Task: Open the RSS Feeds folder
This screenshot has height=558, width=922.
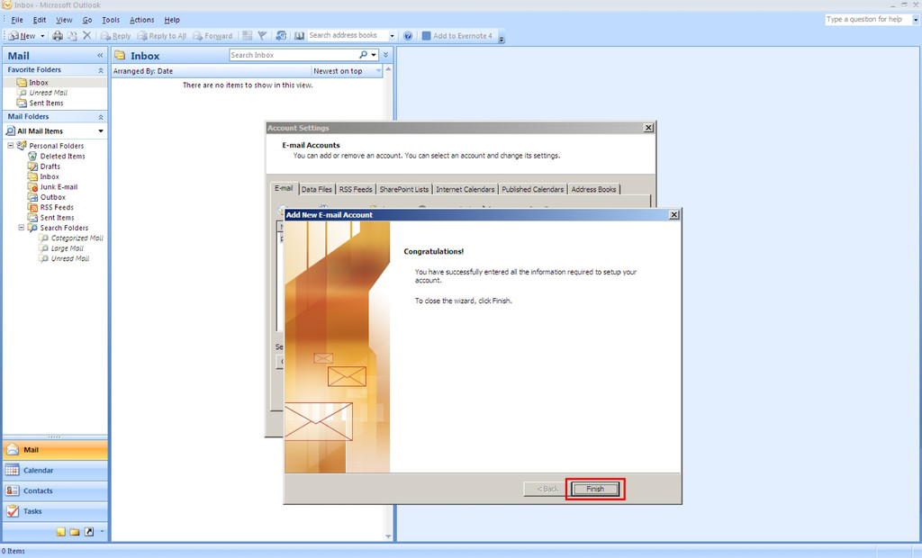Action: tap(57, 208)
